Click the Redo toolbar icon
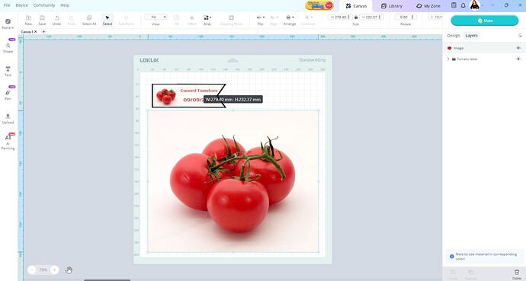The width and height of the screenshot is (526, 281). click(72, 20)
